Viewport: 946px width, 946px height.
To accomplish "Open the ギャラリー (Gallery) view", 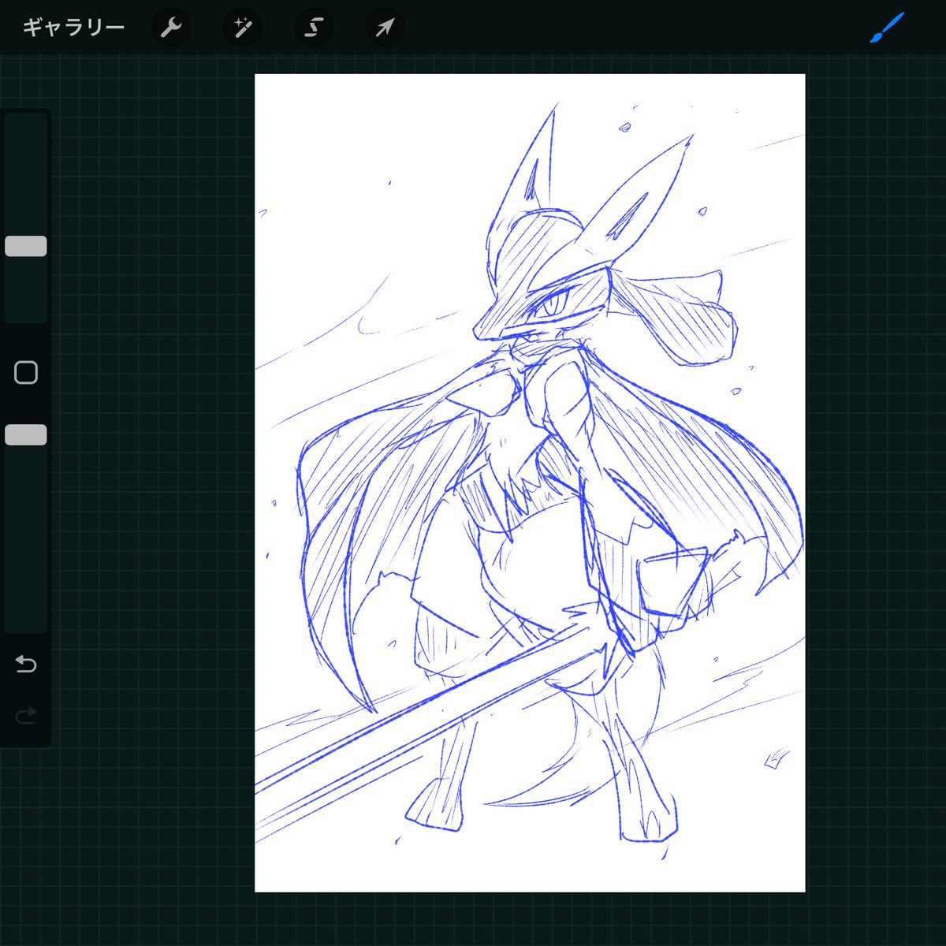I will [x=73, y=28].
